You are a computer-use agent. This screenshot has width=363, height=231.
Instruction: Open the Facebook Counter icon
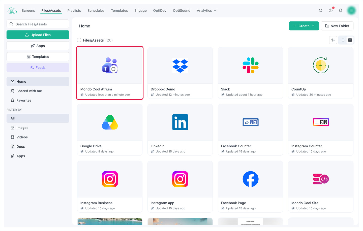click(251, 122)
